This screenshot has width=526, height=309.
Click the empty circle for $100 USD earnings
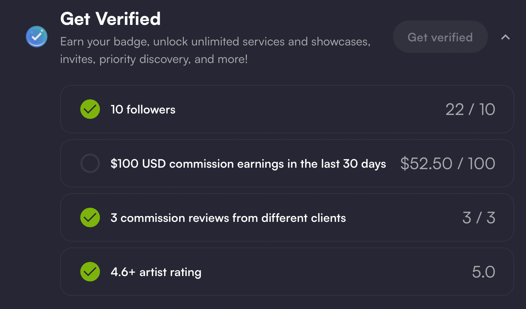[x=90, y=163]
